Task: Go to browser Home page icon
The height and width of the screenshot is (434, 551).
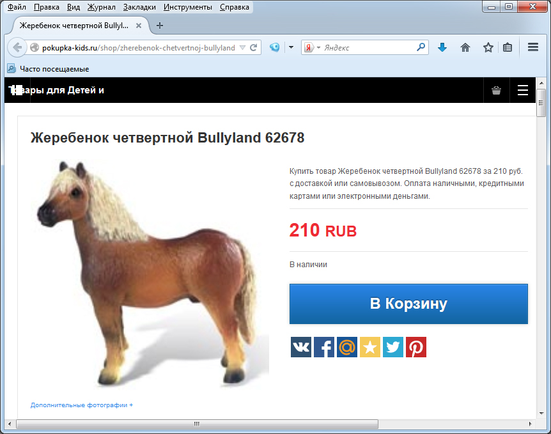Action: (x=465, y=47)
